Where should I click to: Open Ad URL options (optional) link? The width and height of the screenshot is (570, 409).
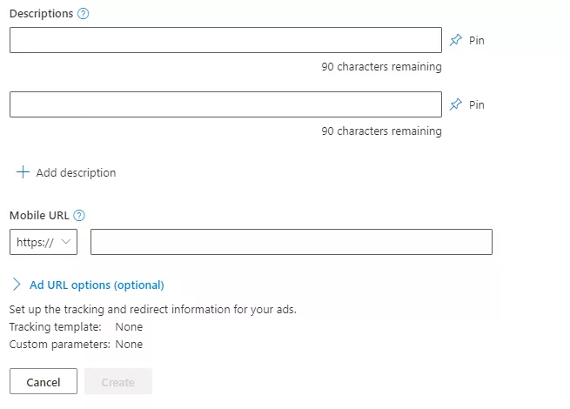pos(97,285)
